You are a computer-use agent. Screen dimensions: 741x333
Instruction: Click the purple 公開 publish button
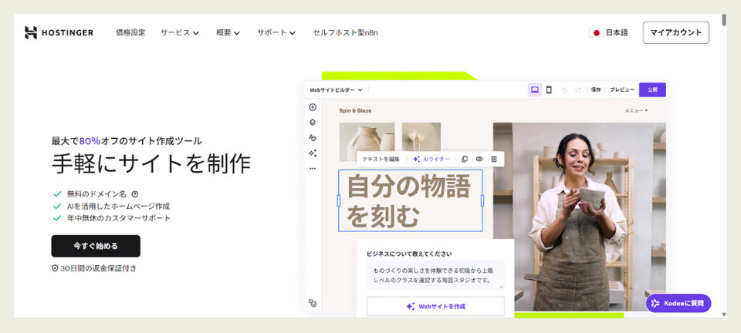click(652, 89)
